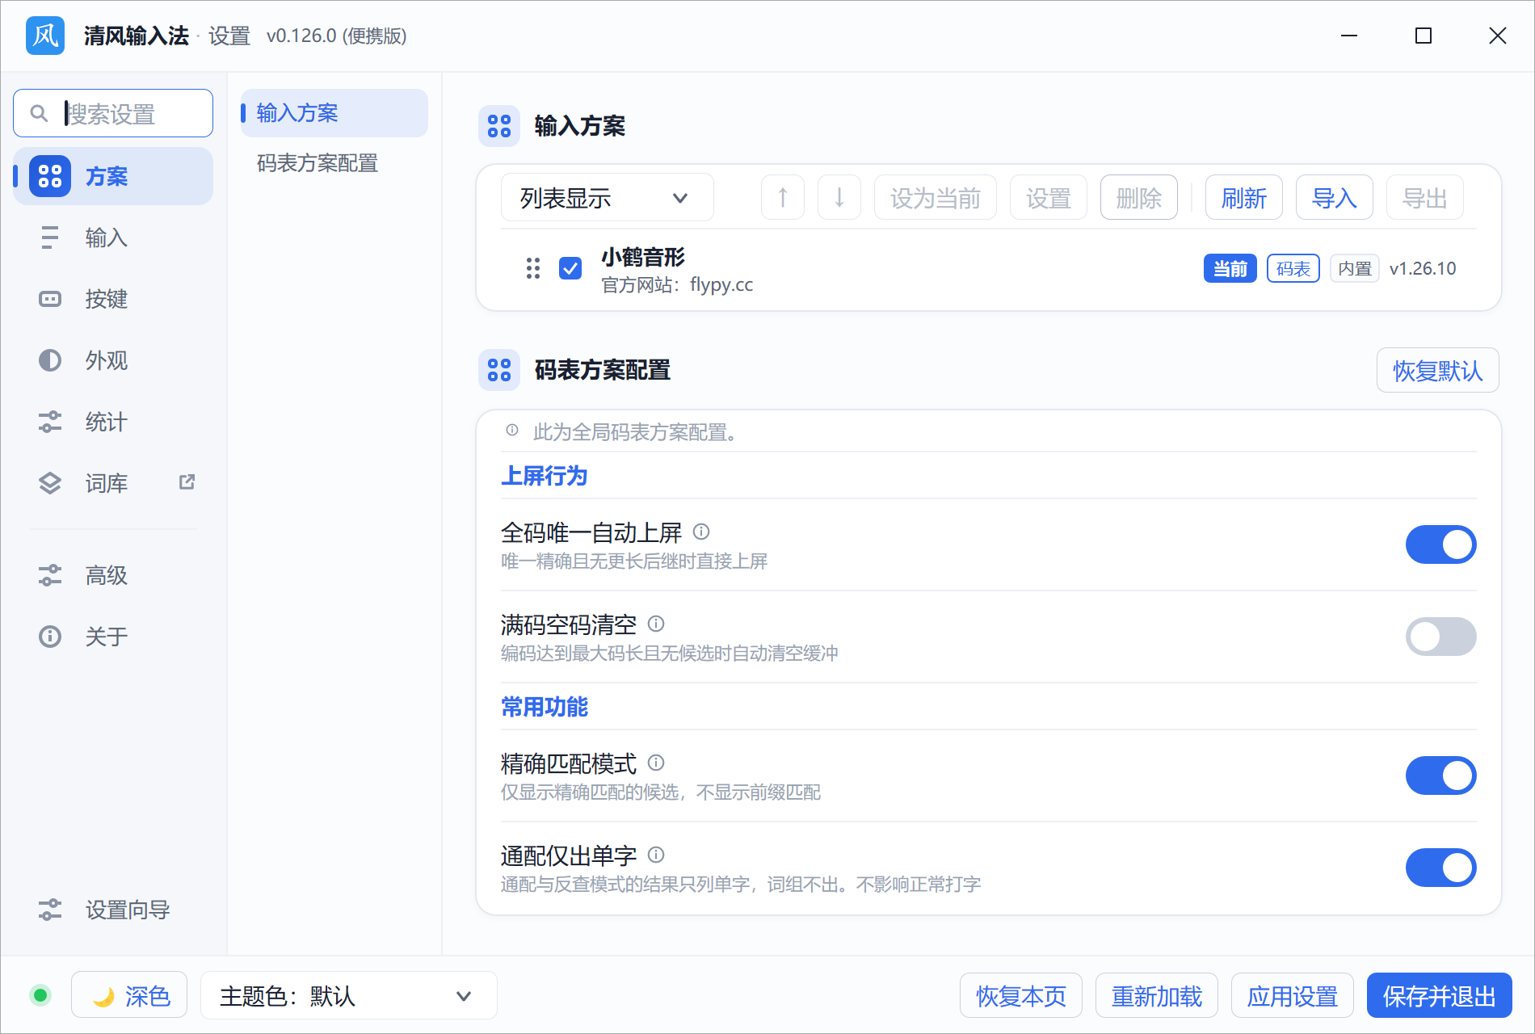Open the 列表显示 view dropdown
Image resolution: width=1535 pixels, height=1034 pixels.
[x=608, y=198]
